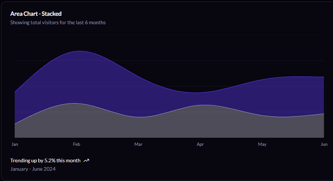The width and height of the screenshot is (333, 181).
Task: Click empty chart space above purple curve at Apr
Action: [200, 66]
